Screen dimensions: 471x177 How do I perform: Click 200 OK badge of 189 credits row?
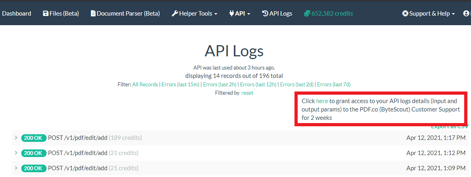[34, 138]
